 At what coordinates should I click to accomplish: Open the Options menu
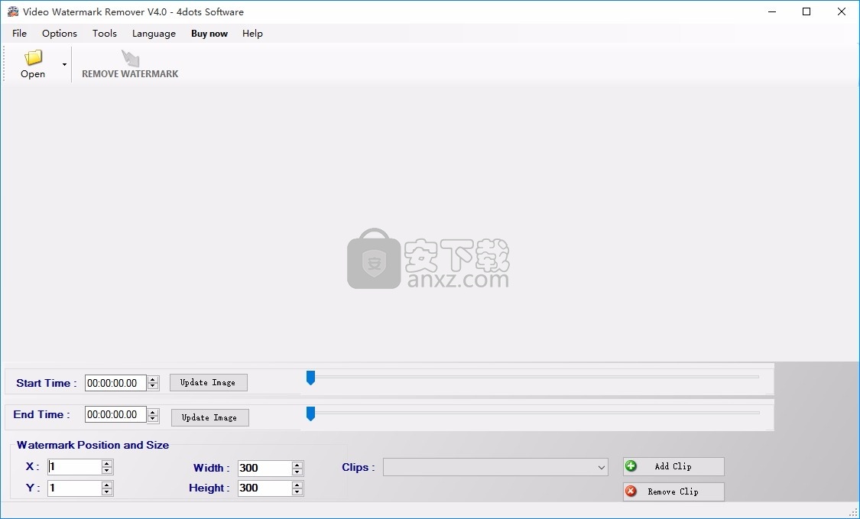point(59,34)
